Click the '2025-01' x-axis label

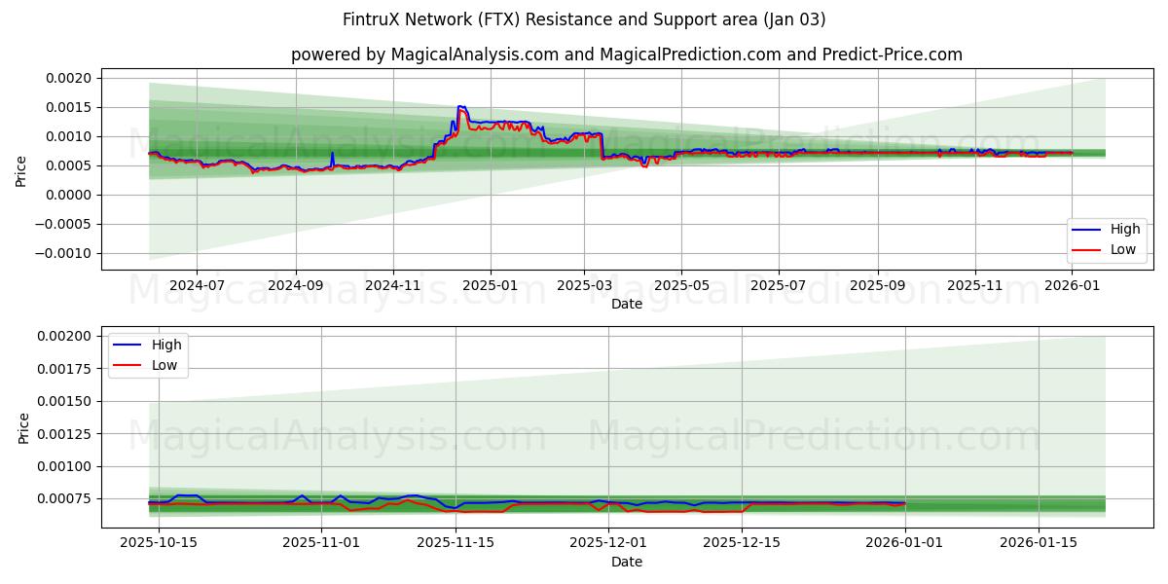[491, 286]
